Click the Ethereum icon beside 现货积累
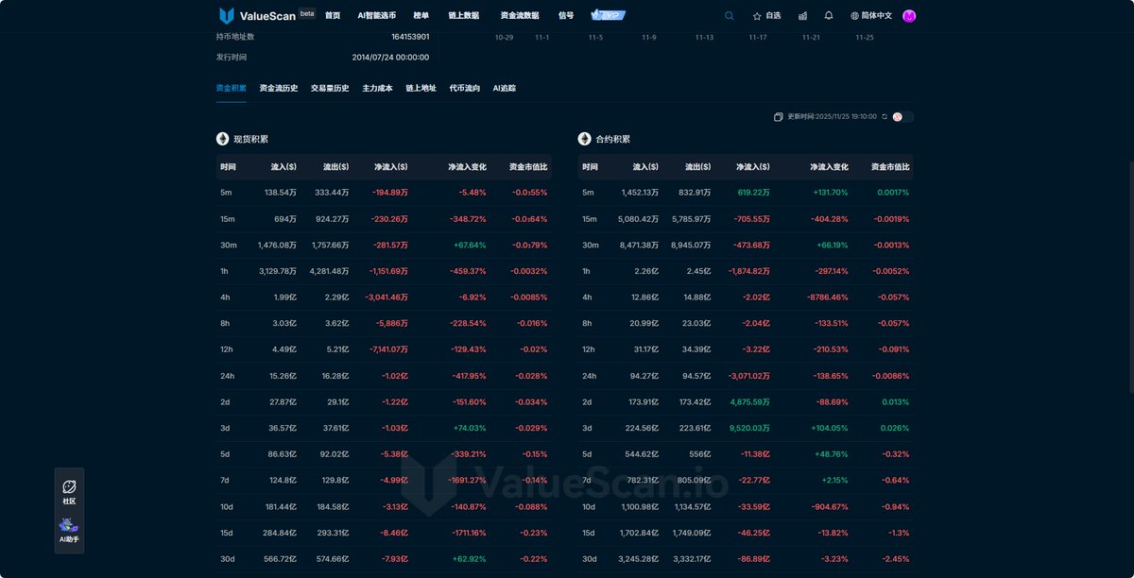The width and height of the screenshot is (1134, 578). (x=223, y=139)
